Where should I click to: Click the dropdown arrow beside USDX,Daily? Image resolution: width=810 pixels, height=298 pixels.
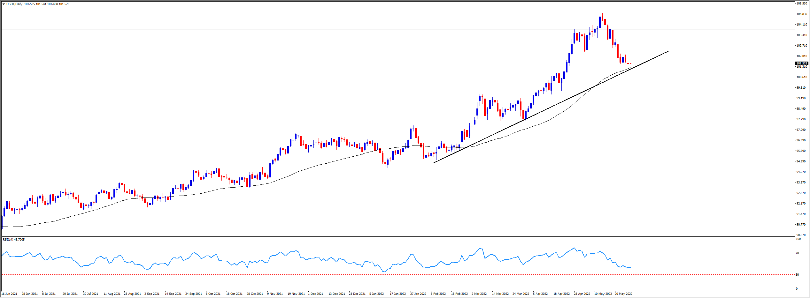(4, 4)
